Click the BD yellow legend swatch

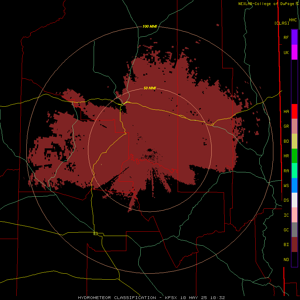pos(294,141)
